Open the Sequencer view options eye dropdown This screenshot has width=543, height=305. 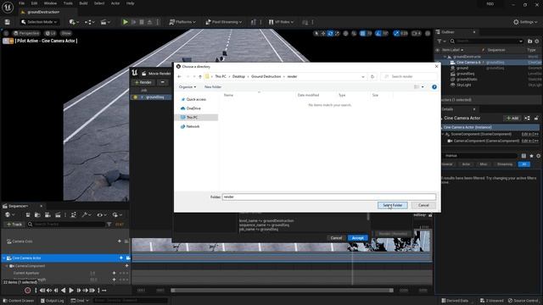[x=102, y=214]
